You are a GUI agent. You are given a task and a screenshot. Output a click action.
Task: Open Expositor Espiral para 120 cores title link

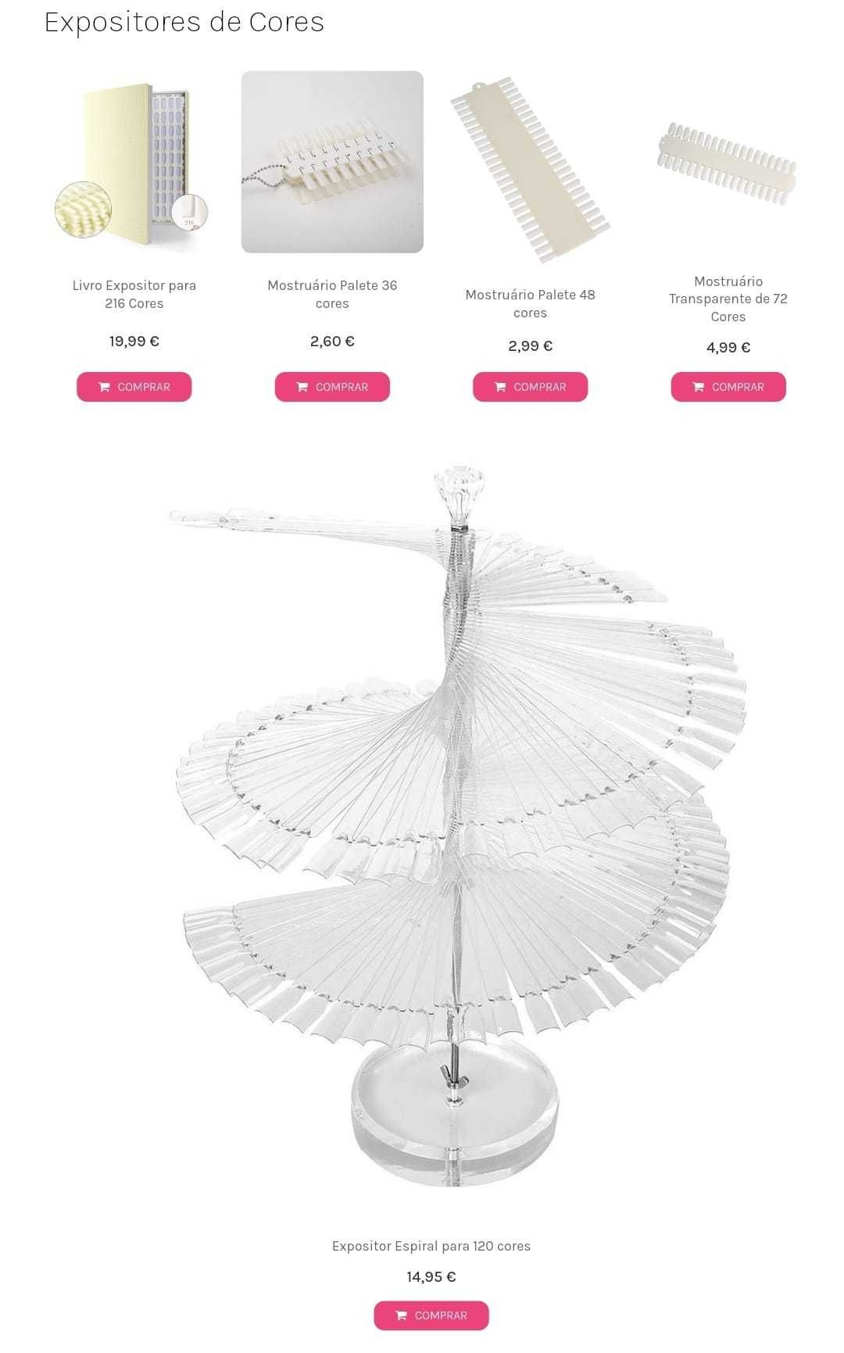pos(431,1246)
